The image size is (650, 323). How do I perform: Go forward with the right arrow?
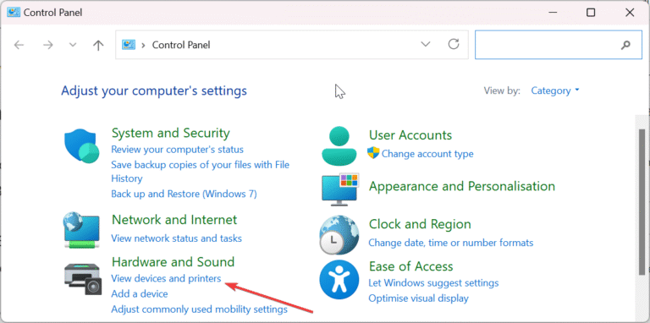coord(48,45)
